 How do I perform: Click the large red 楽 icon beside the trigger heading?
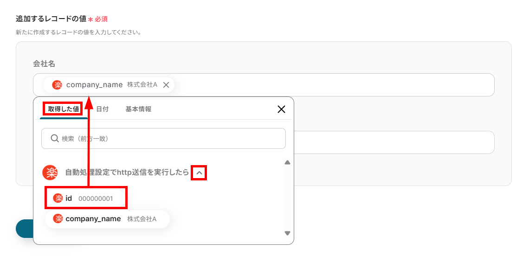tap(50, 173)
